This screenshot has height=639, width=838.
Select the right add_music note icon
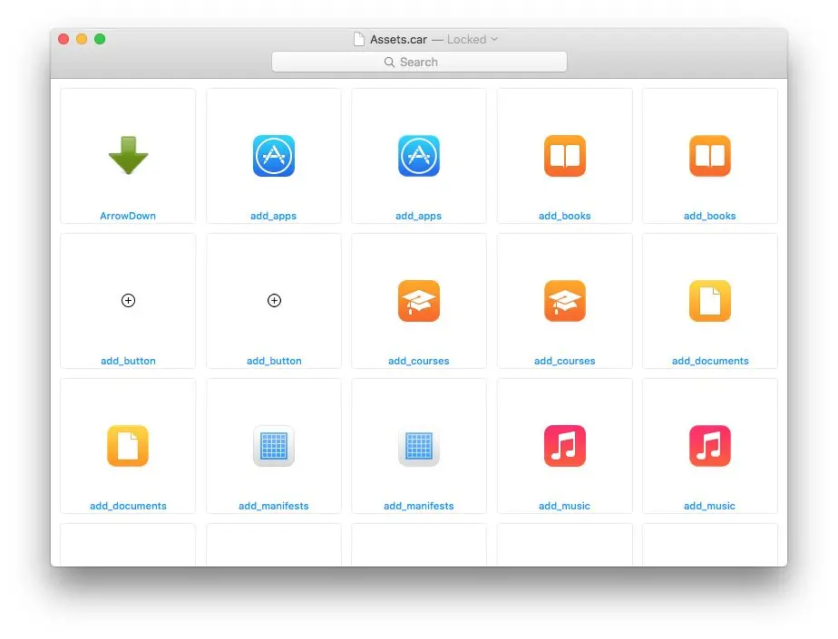coord(710,446)
